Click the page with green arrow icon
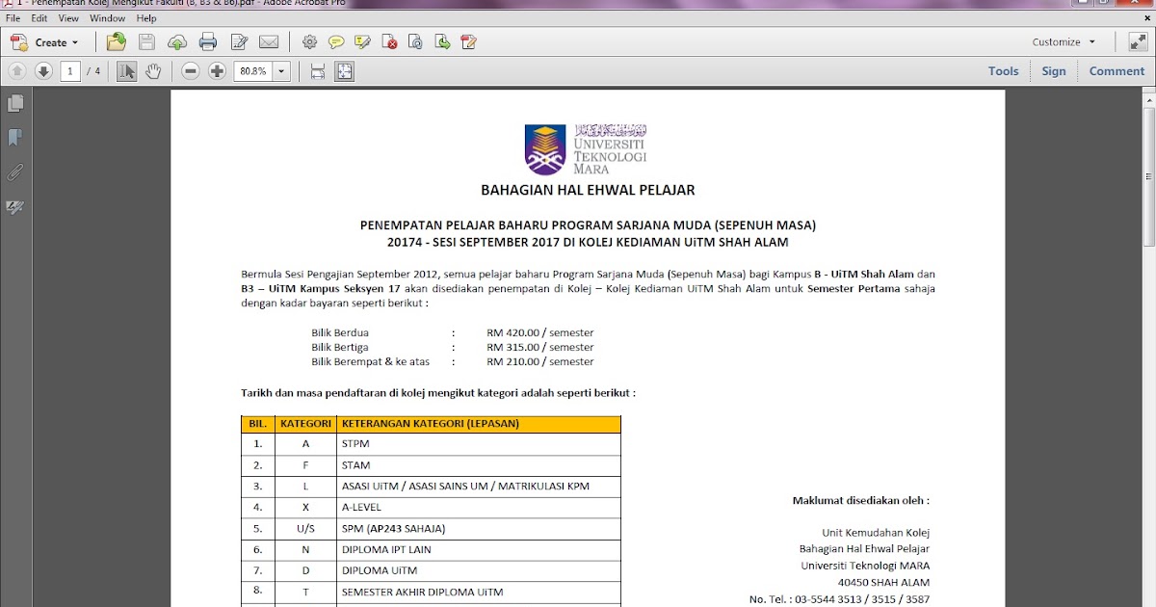This screenshot has height=607, width=1156. [x=442, y=42]
